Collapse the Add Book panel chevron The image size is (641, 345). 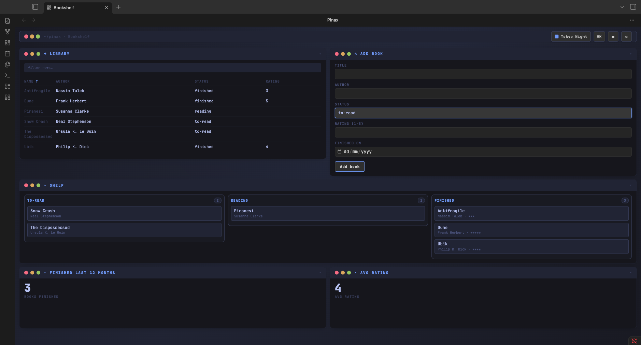[x=631, y=54]
